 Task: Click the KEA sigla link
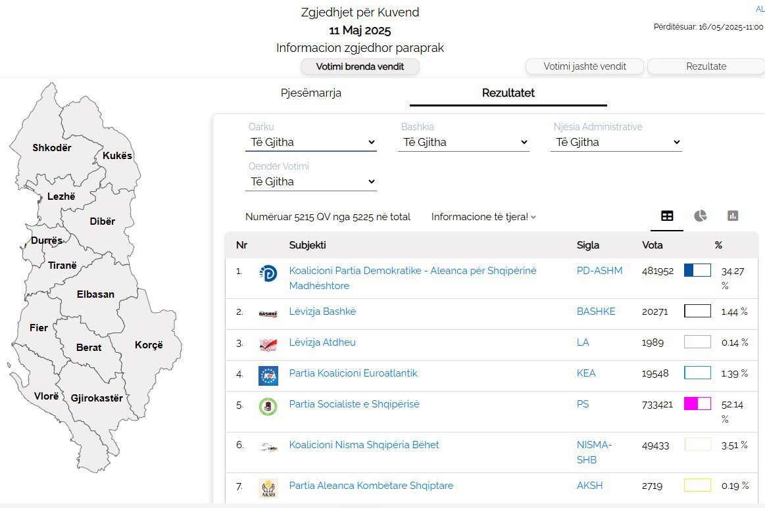tap(586, 373)
